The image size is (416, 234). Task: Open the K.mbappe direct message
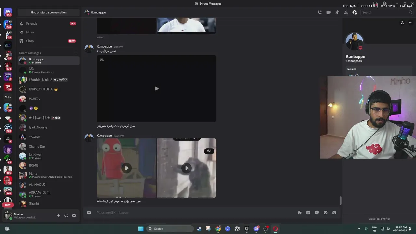coord(48,61)
